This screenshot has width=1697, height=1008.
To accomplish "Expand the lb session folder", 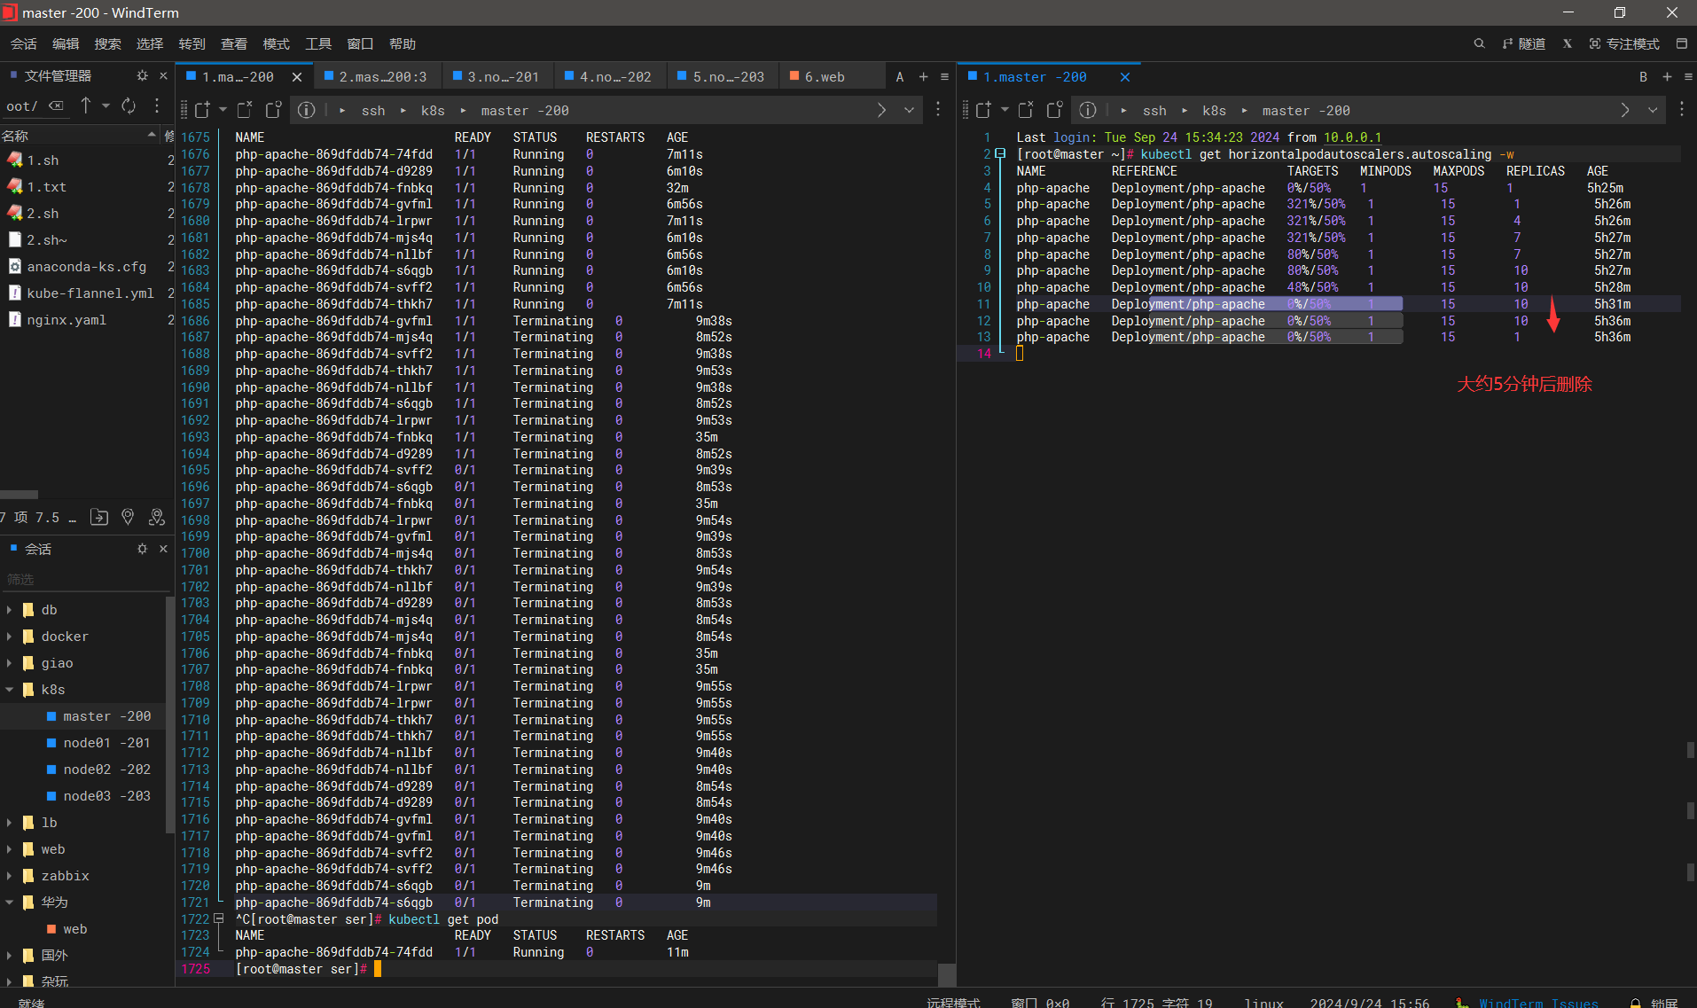I will pyautogui.click(x=9, y=823).
